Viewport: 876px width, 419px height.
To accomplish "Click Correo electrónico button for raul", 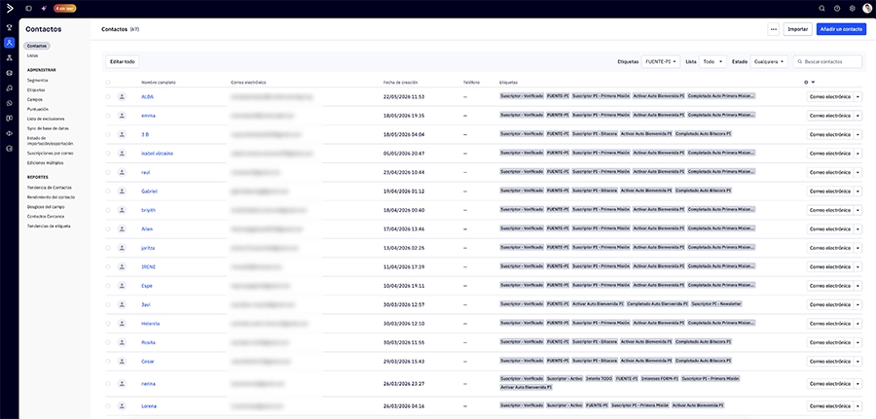I will [x=829, y=172].
